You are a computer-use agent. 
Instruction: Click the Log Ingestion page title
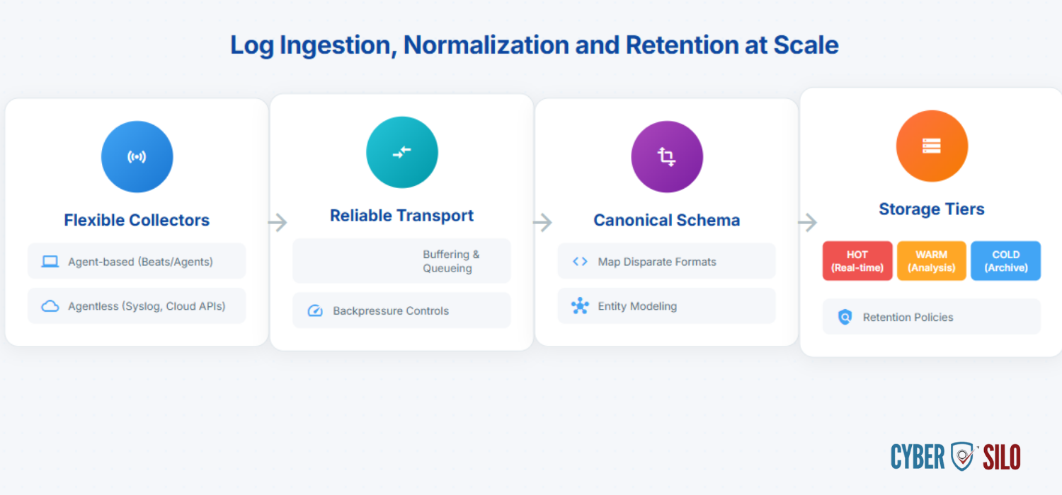tap(535, 45)
